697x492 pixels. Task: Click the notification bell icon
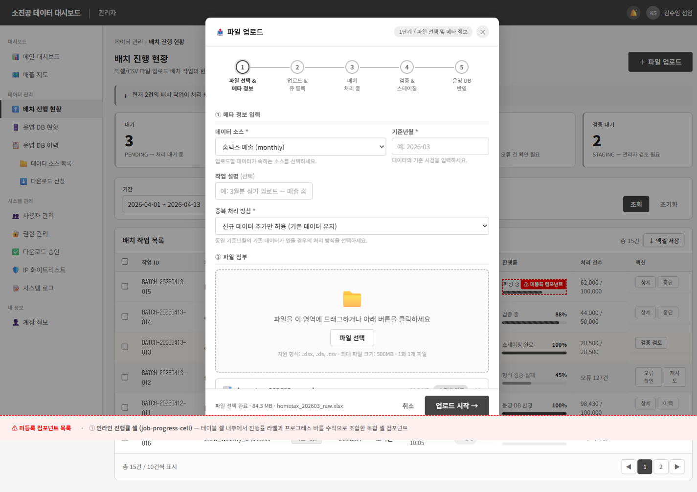pos(633,13)
